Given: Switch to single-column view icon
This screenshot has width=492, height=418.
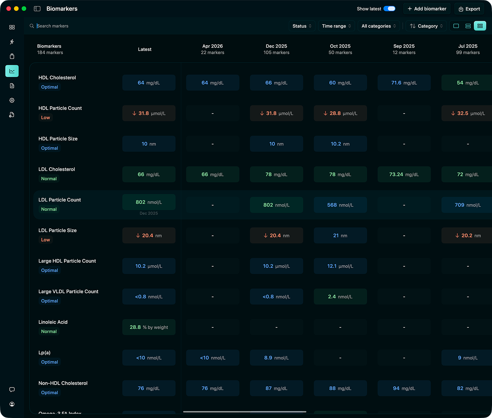Looking at the screenshot, I should click(456, 26).
